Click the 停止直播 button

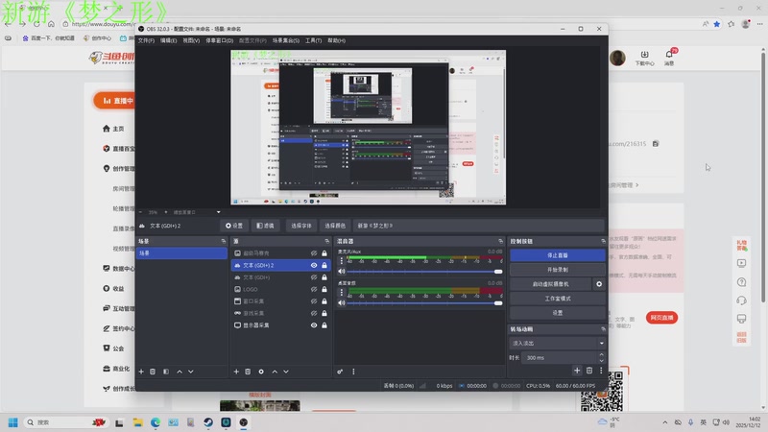tap(558, 255)
